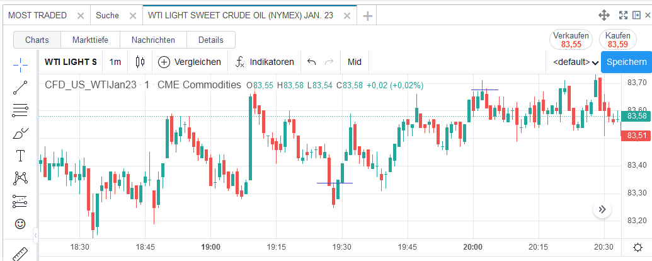Viewport: 652px width, 261px height.
Task: Click the chart settings gear icon
Action: 638,247
